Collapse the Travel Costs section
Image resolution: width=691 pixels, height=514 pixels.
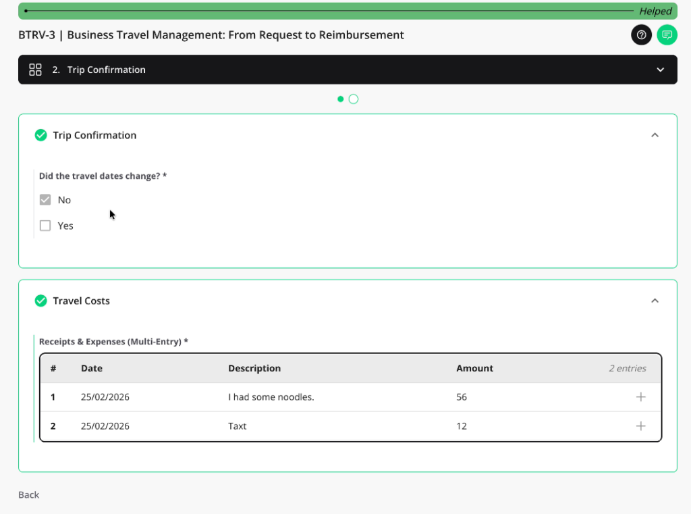[654, 301]
